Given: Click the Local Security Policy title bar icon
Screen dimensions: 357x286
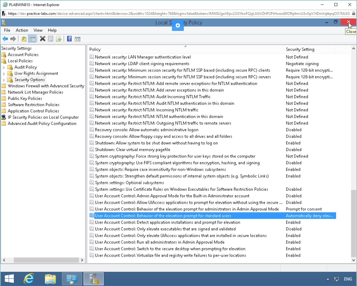Looking at the screenshot, I should (4, 22).
